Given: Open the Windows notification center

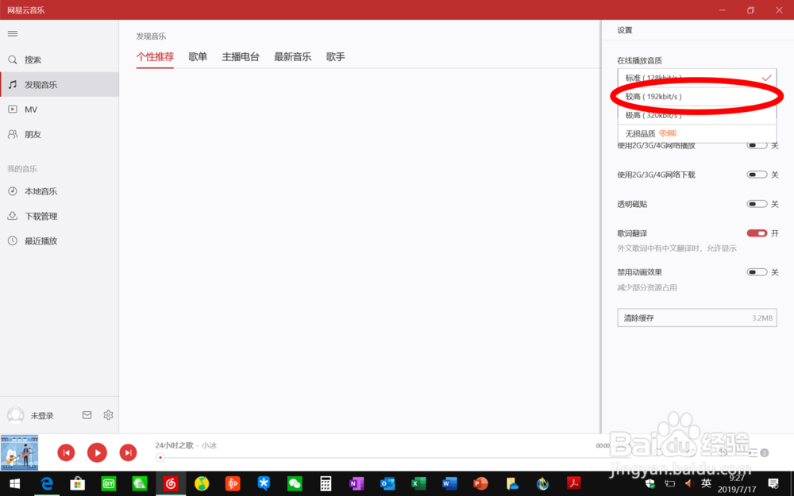Looking at the screenshot, I should click(x=773, y=484).
